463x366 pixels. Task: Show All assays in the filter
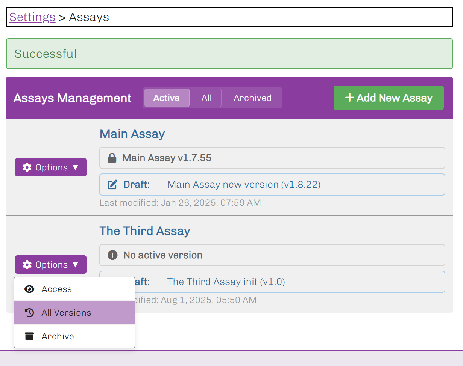tap(206, 98)
